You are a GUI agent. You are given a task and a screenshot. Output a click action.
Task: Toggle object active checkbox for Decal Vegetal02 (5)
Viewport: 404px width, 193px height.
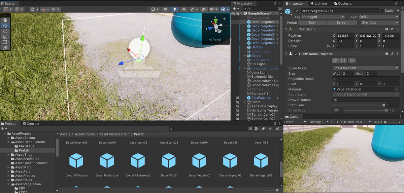(297, 11)
